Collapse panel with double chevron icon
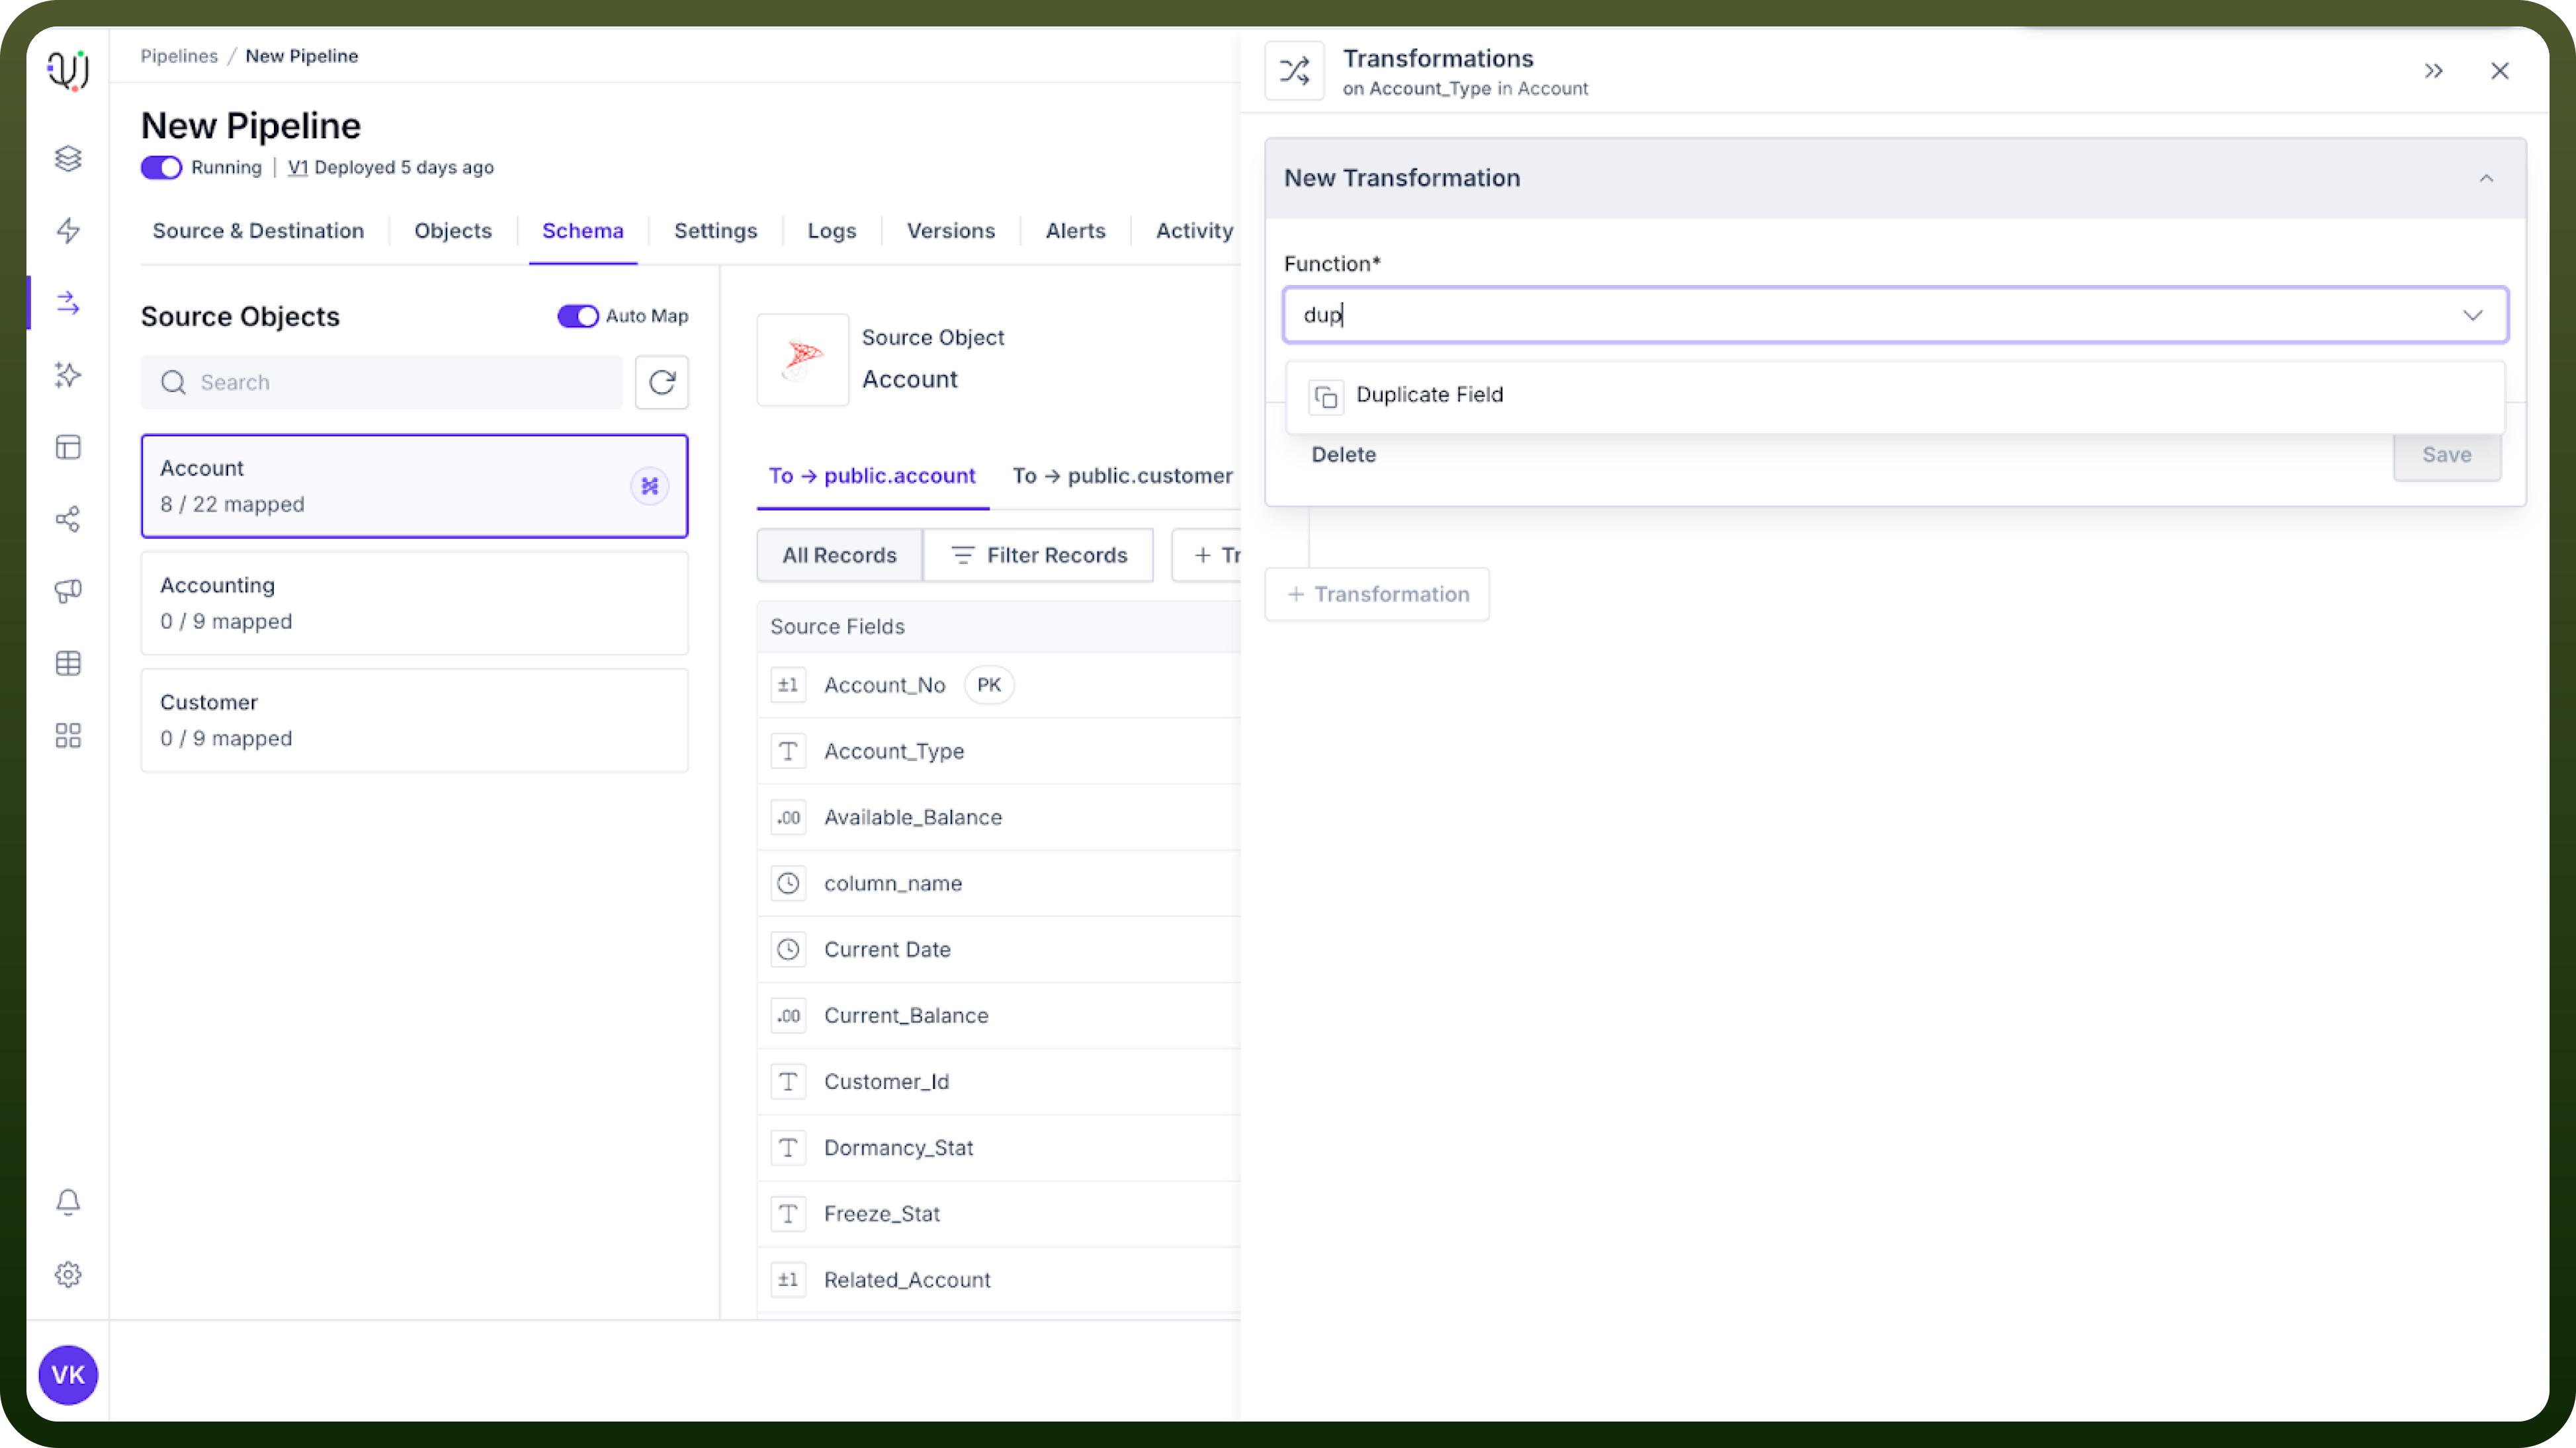This screenshot has width=2576, height=1448. point(2433,71)
